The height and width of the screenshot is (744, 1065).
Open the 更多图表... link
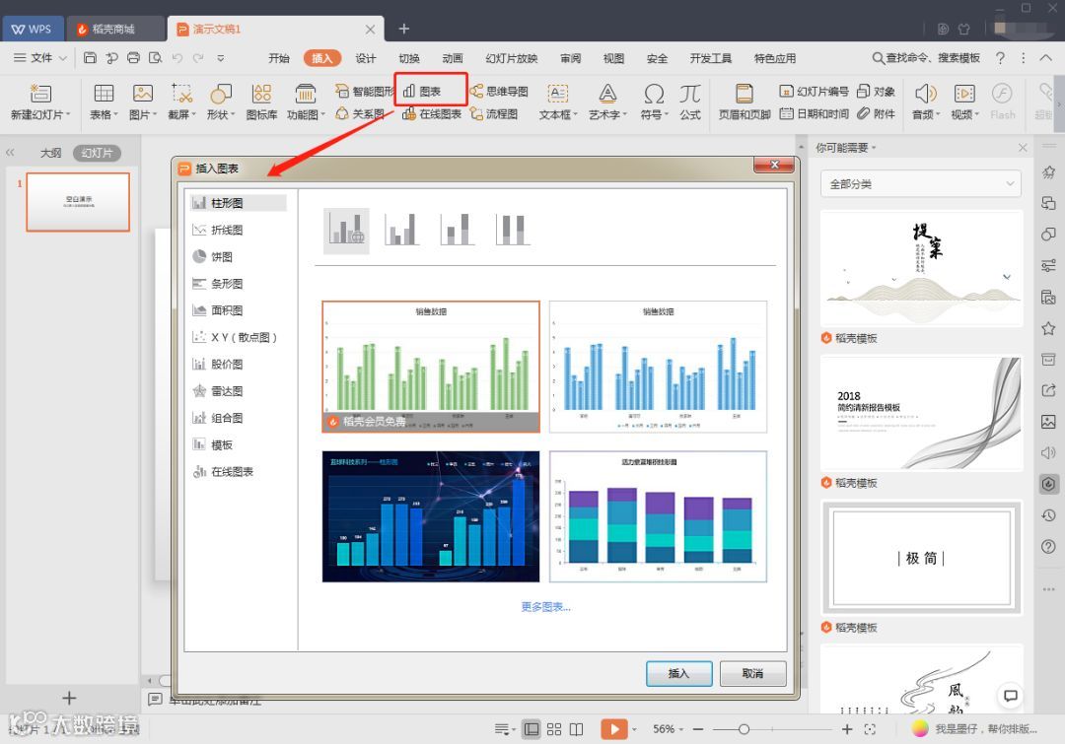545,607
